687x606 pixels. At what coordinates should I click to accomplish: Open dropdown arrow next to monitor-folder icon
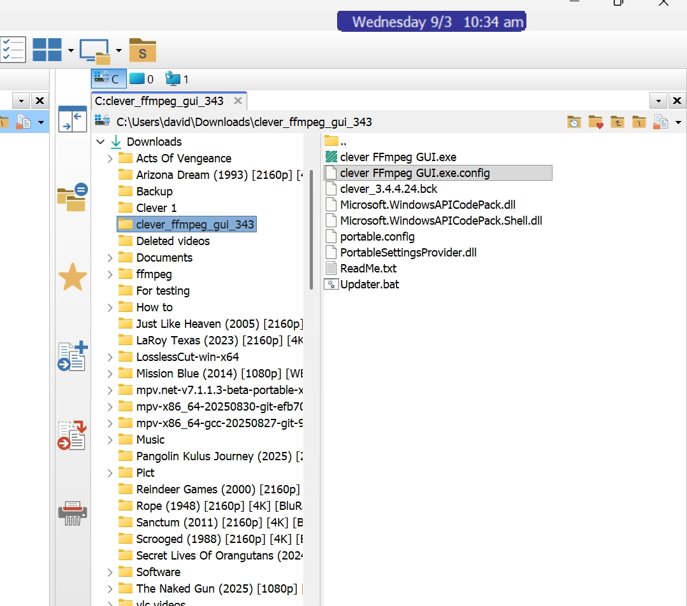pyautogui.click(x=119, y=50)
